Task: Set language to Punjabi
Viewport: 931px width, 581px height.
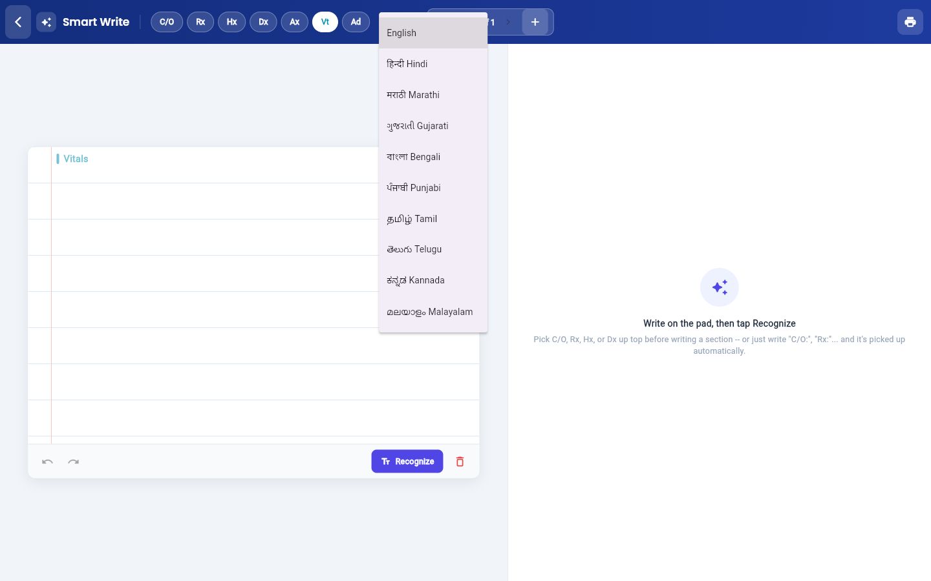Action: coord(433,188)
